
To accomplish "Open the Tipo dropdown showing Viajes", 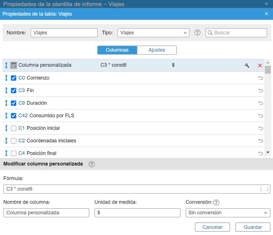I will tap(153, 33).
